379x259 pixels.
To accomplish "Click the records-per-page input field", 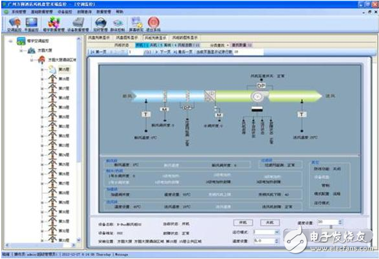I will tap(248, 51).
